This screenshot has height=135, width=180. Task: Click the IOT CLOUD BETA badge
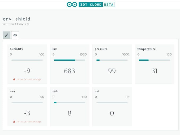point(97,4)
